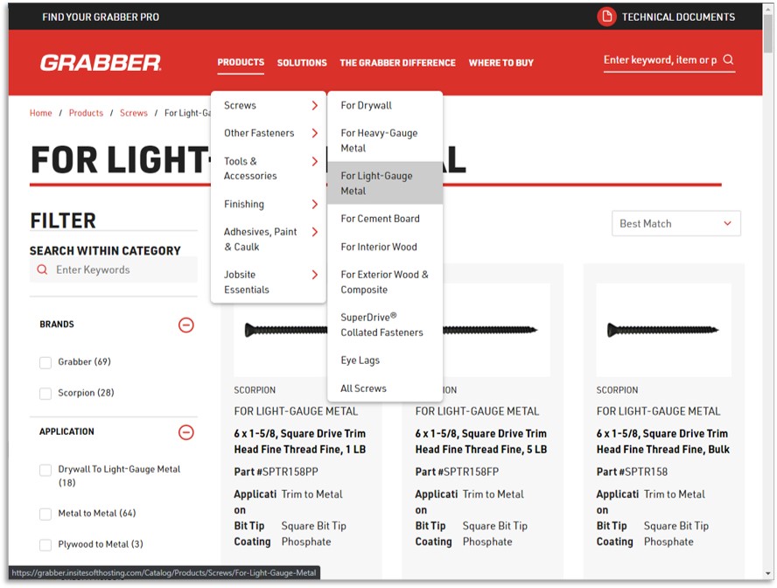Open the 1 LB Square Drive Trim product title
The image size is (777, 588).
[300, 441]
